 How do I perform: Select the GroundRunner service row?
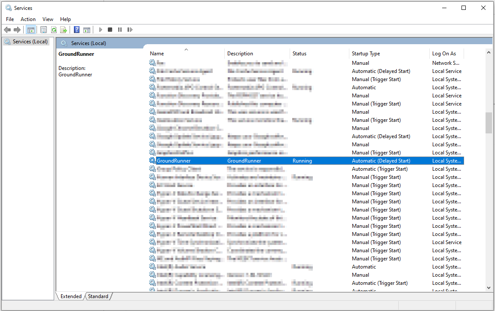[x=215, y=160]
